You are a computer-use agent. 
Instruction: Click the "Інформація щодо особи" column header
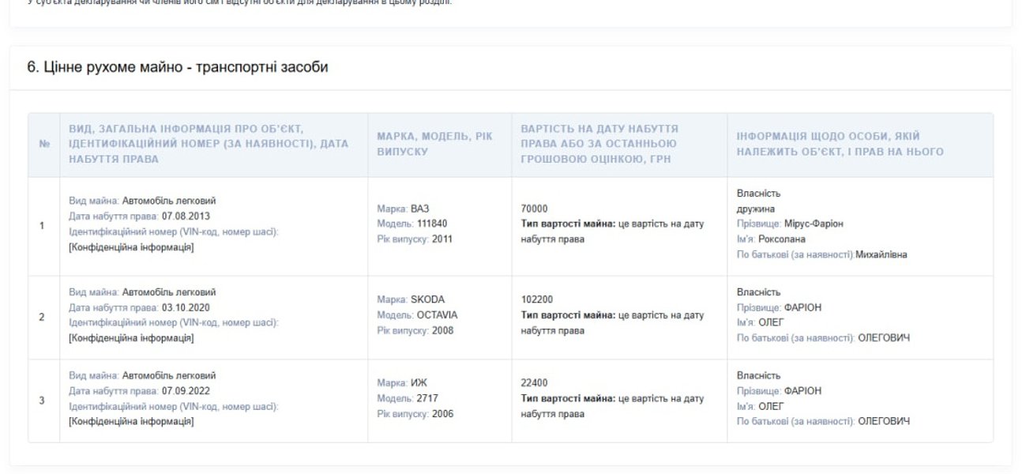click(840, 144)
